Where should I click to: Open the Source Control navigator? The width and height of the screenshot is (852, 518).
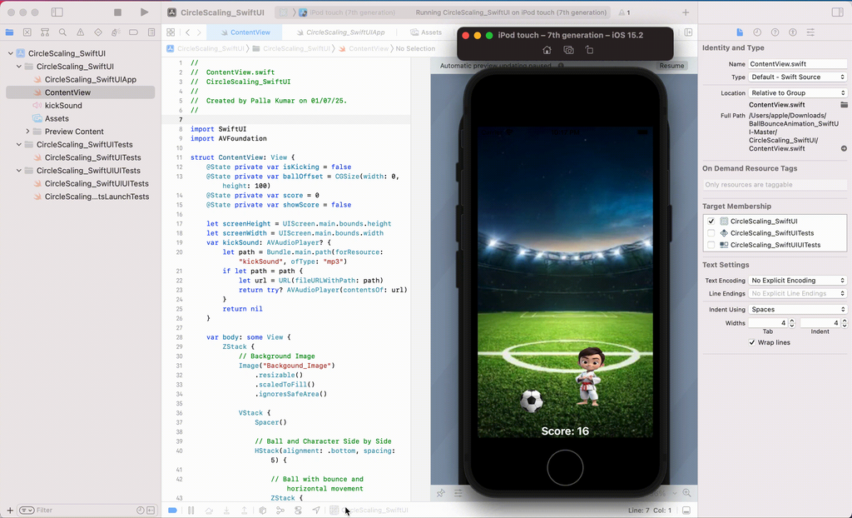click(x=27, y=32)
